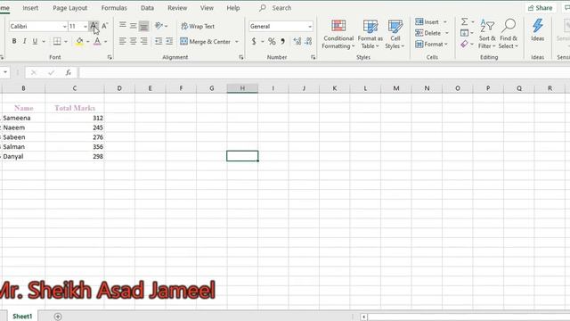
Task: Open the Review tab
Action: click(177, 8)
